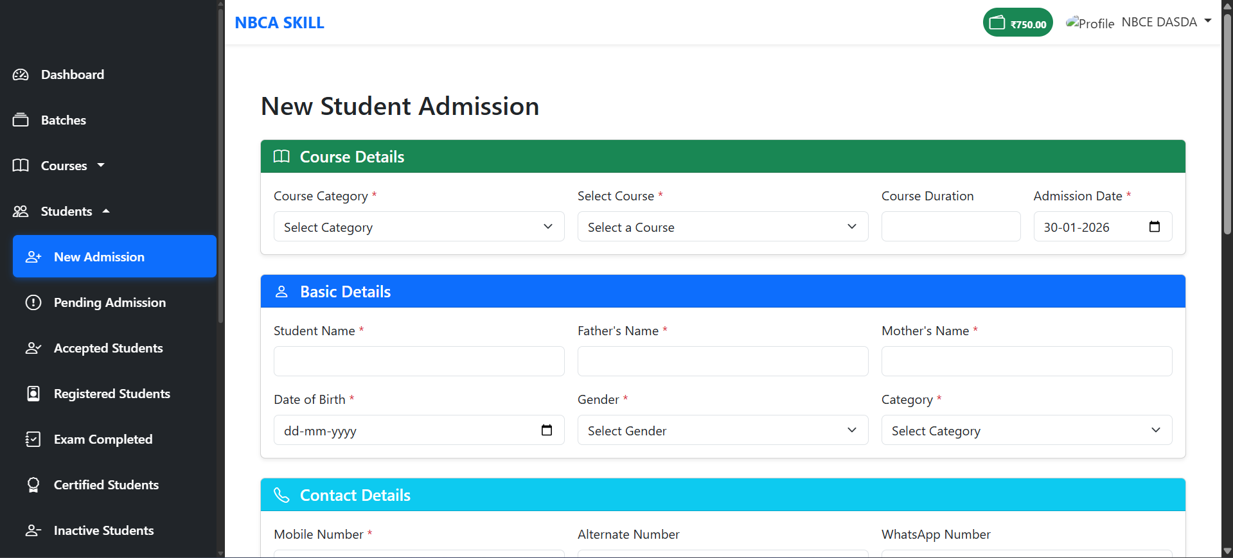Viewport: 1233px width, 558px height.
Task: Click the wallet icon in balance badge
Action: coord(997,22)
